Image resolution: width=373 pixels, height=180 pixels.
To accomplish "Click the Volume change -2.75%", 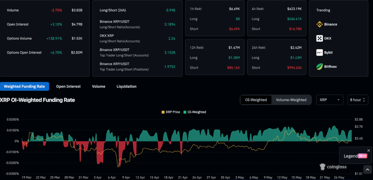I will pyautogui.click(x=56, y=10).
